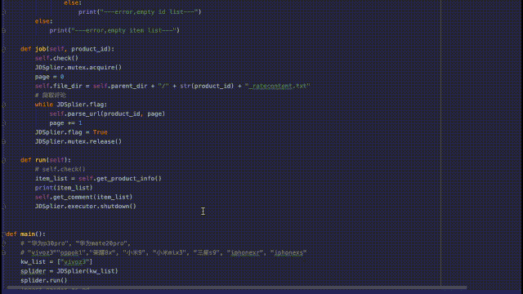Place cursor on the _ratecontent.txt string

pyautogui.click(x=278, y=86)
